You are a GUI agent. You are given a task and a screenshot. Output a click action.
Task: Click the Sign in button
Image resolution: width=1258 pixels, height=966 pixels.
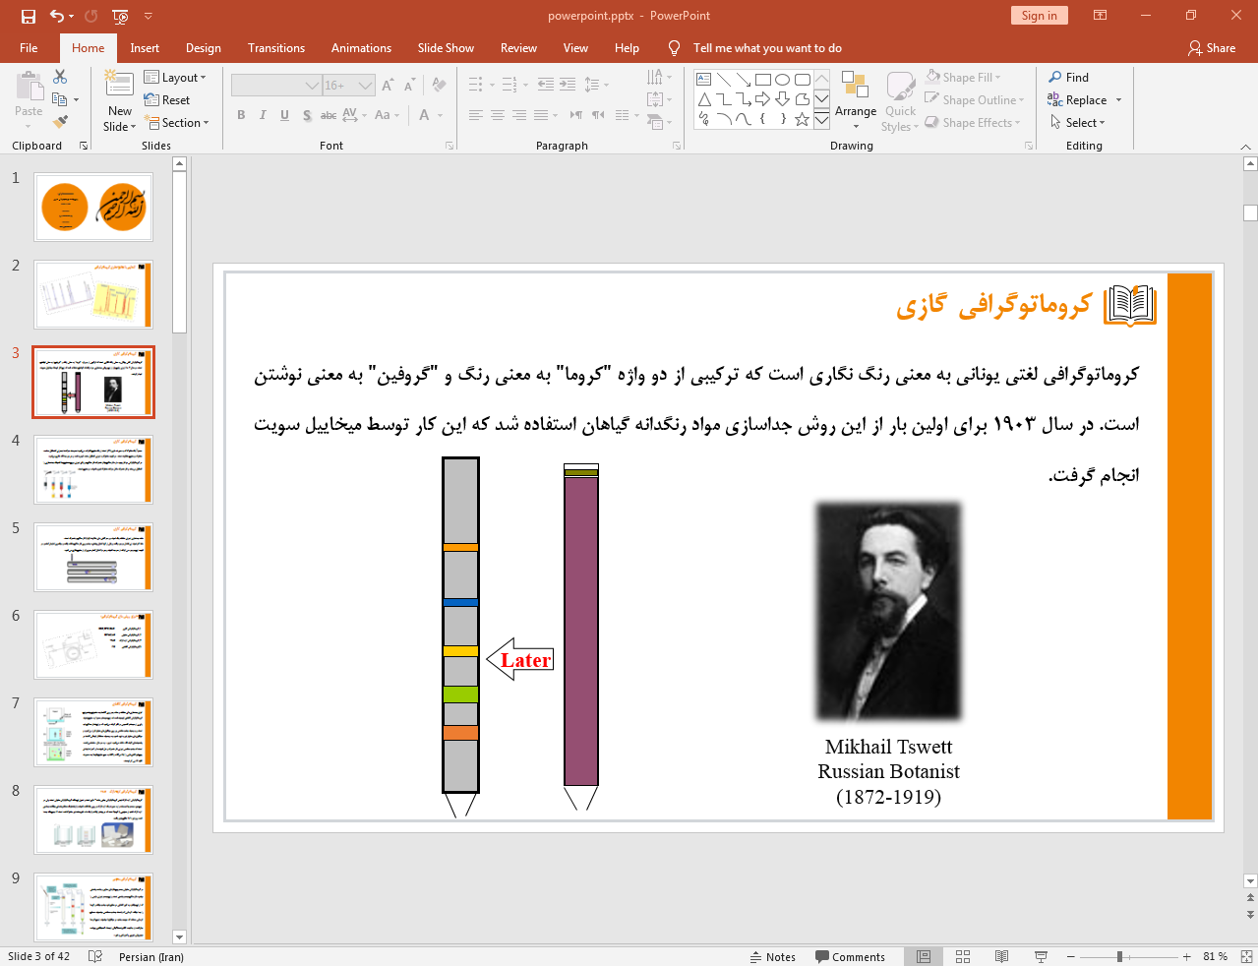1038,16
